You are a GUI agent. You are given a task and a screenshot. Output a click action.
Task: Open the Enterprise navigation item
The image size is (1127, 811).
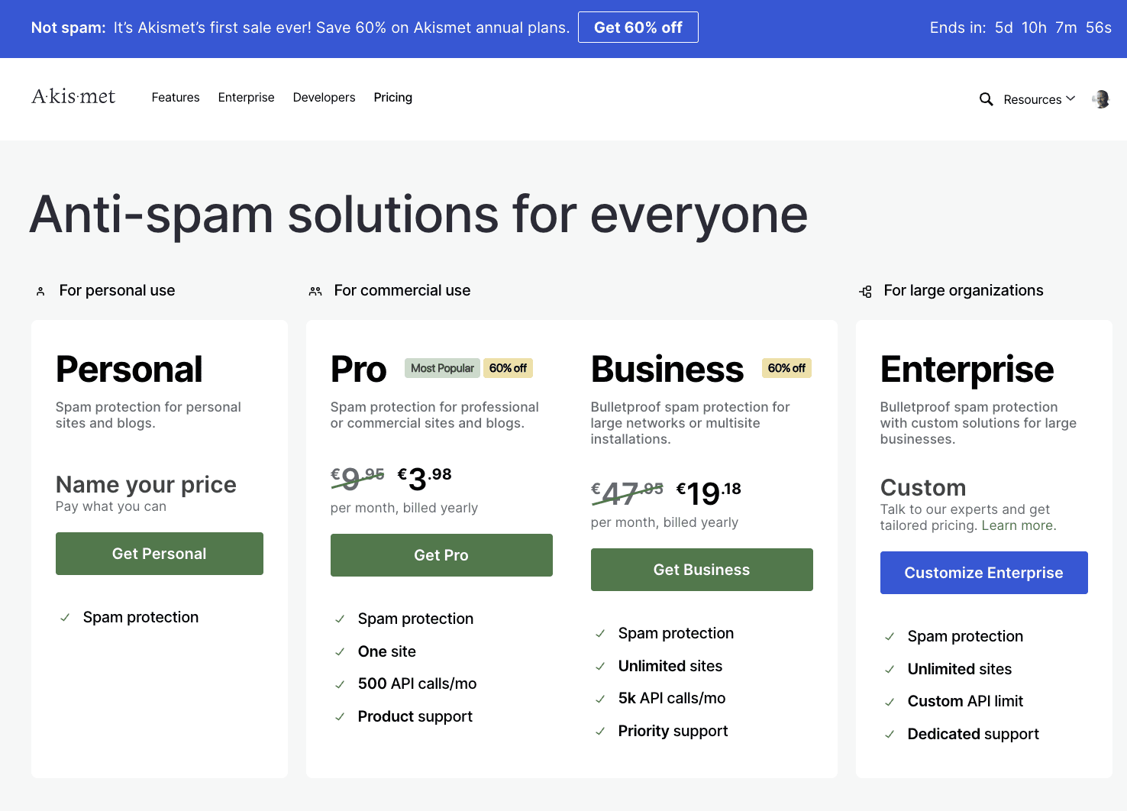246,97
